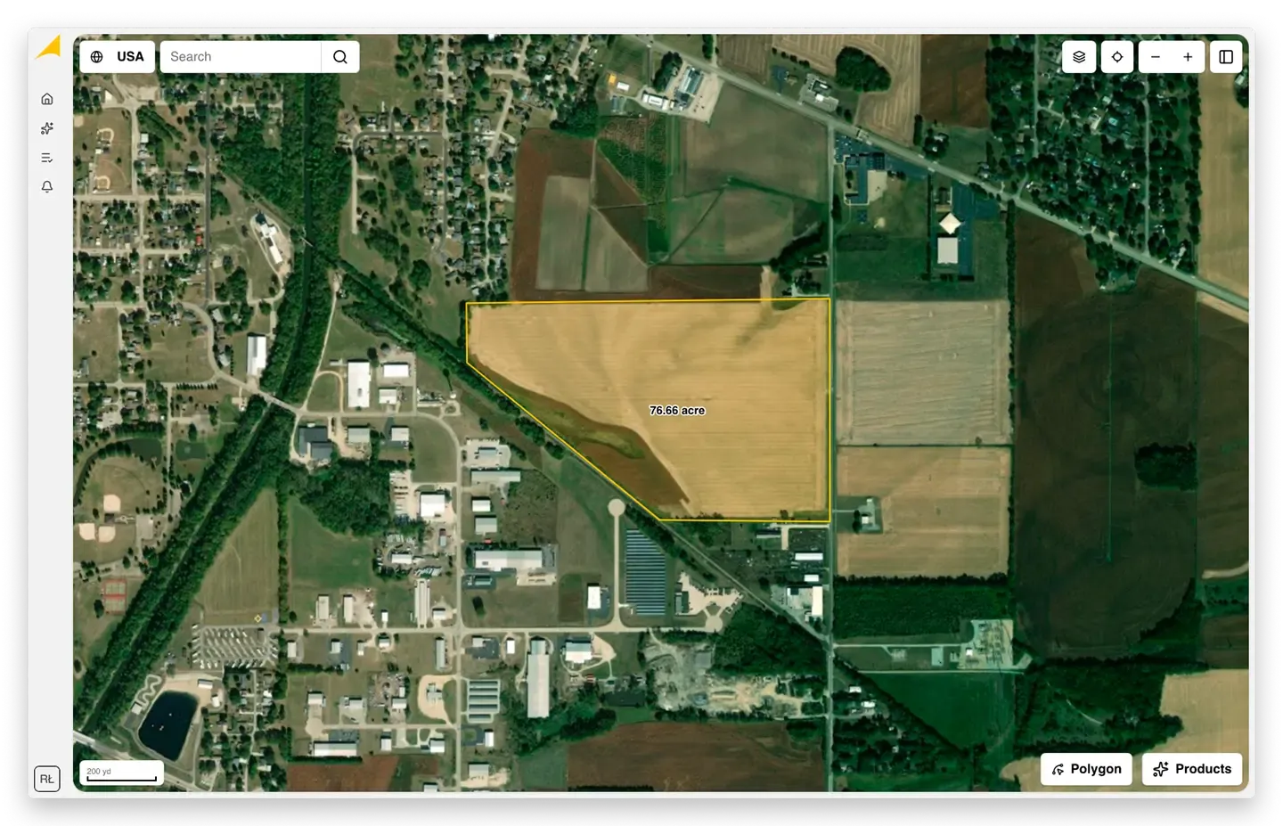Click the 200 yd scale bar

click(121, 773)
